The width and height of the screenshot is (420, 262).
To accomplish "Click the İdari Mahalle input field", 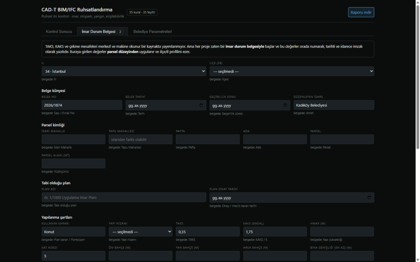I will coord(73,139).
